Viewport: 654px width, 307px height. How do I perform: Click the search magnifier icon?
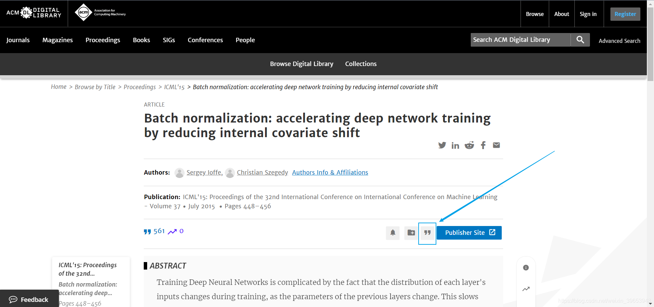click(580, 40)
